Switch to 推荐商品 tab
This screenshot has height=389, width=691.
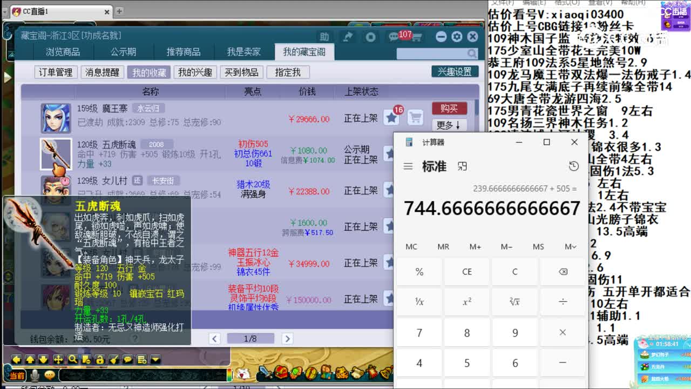[184, 52]
